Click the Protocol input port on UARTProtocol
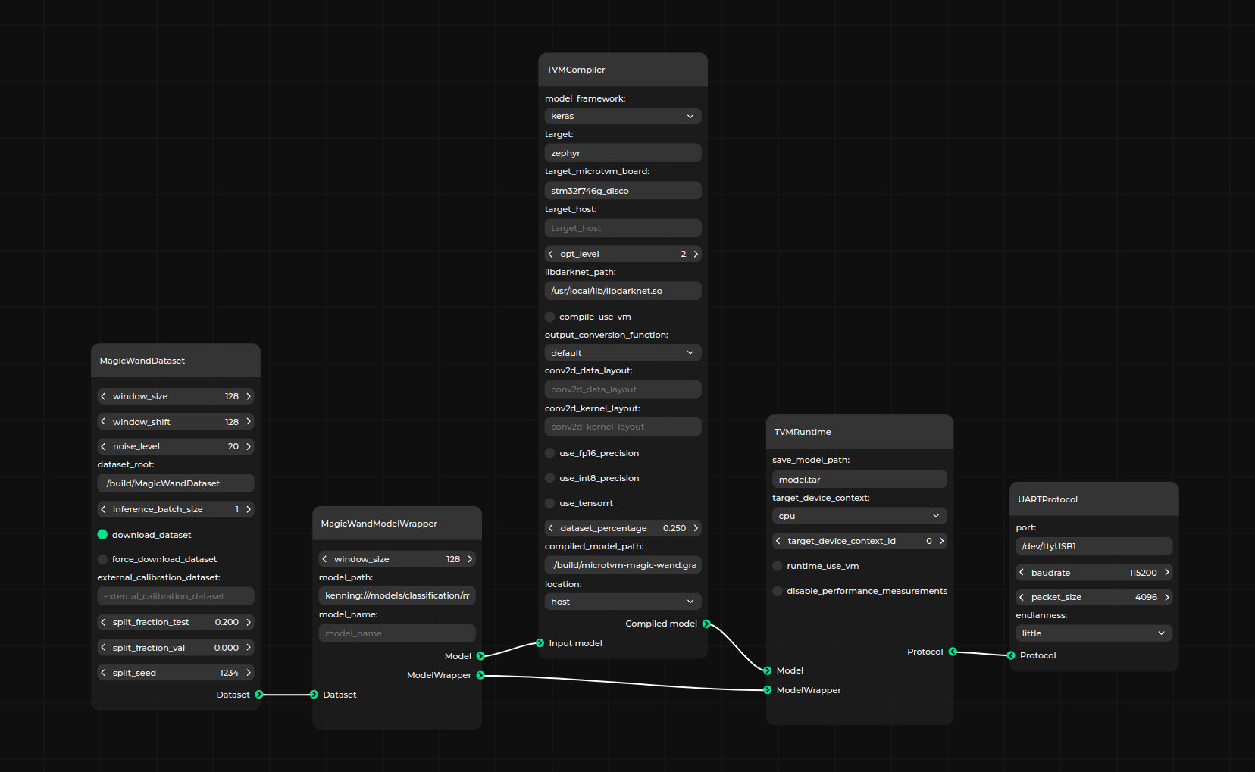The width and height of the screenshot is (1255, 772). coord(1010,655)
